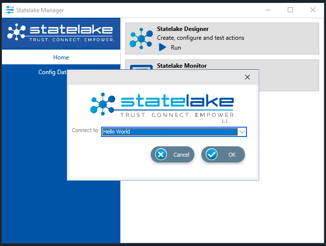This screenshot has width=326, height=246.
Task: Close the Connect to dialog
Action: coord(247,77)
